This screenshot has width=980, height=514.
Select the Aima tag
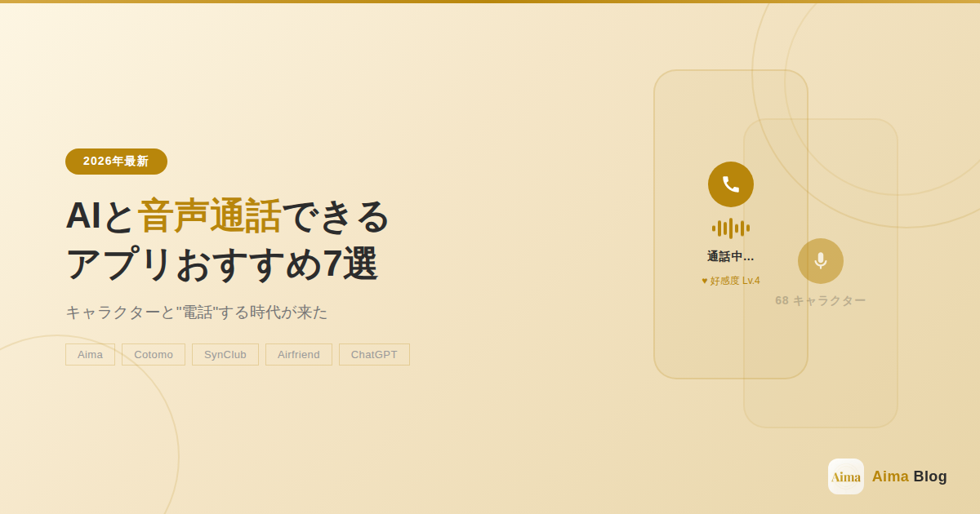[x=90, y=354]
